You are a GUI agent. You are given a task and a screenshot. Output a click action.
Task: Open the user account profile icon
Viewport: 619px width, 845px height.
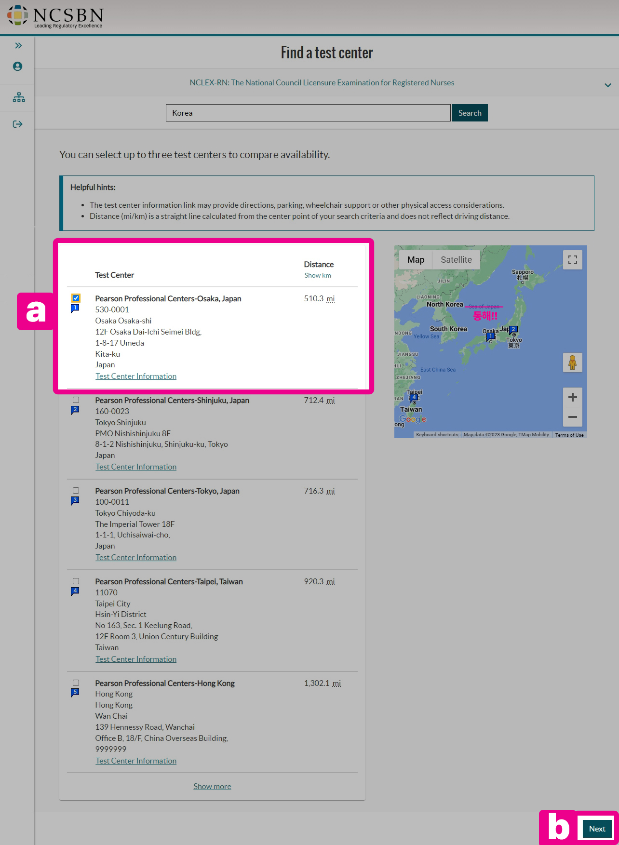(18, 67)
